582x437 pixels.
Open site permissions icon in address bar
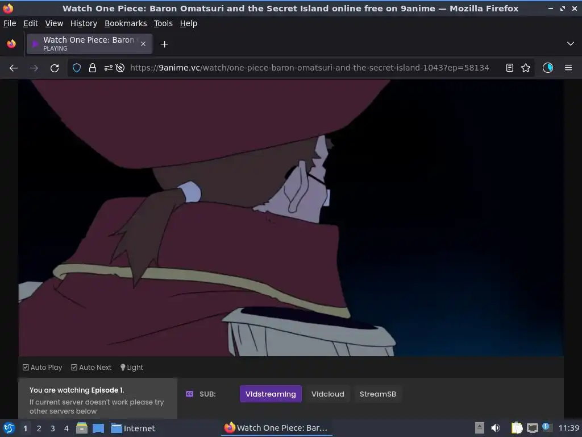[108, 68]
